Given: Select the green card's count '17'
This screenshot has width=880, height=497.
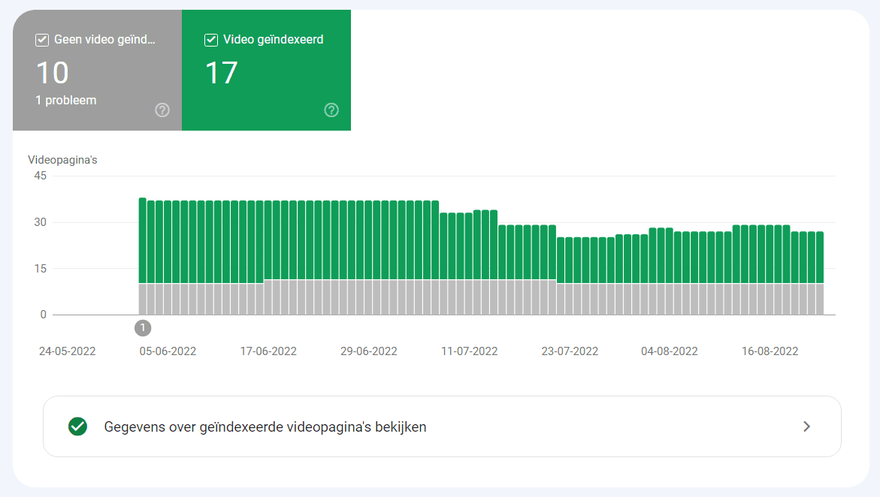Looking at the screenshot, I should coord(222,73).
